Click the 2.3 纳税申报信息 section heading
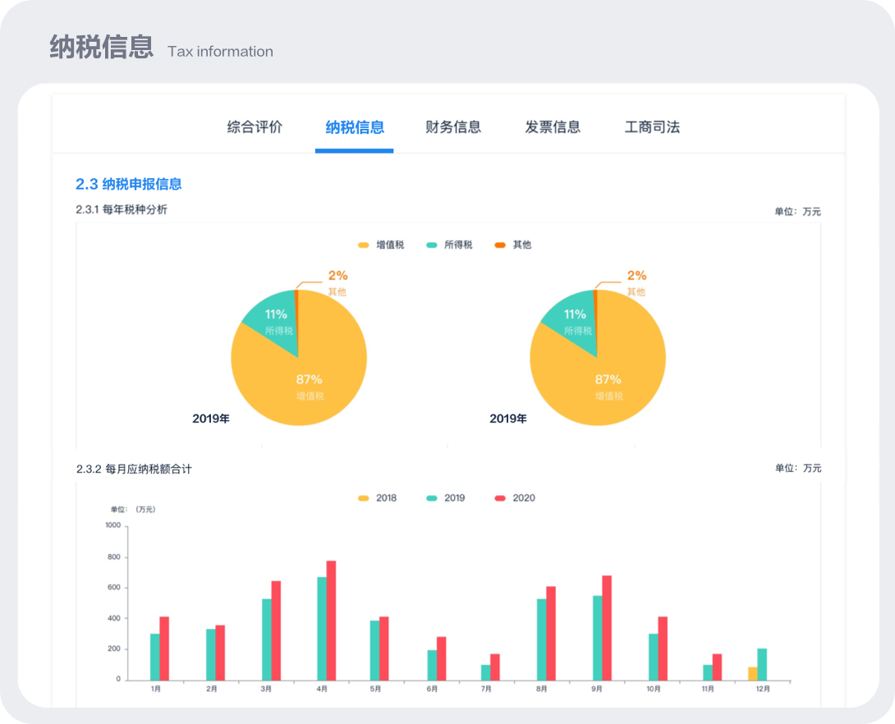This screenshot has height=724, width=895. pos(129,185)
